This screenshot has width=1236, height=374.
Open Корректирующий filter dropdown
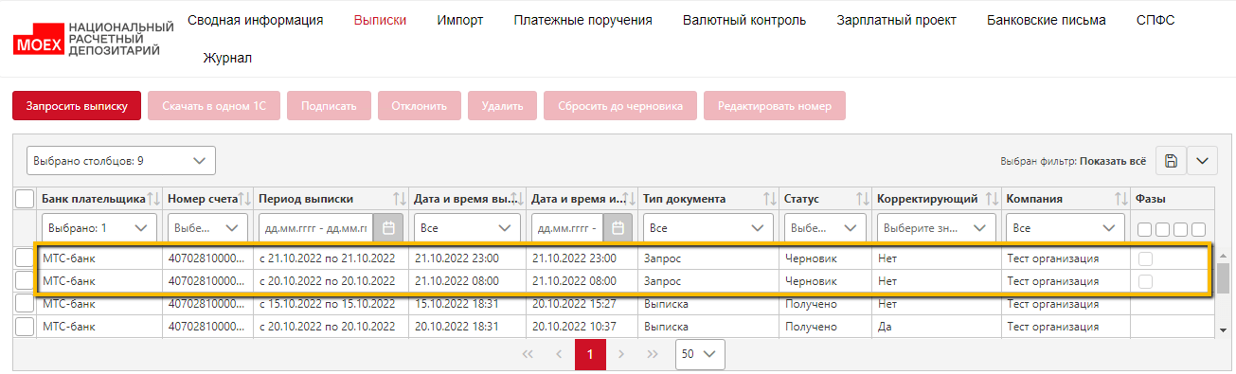pyautogui.click(x=936, y=228)
